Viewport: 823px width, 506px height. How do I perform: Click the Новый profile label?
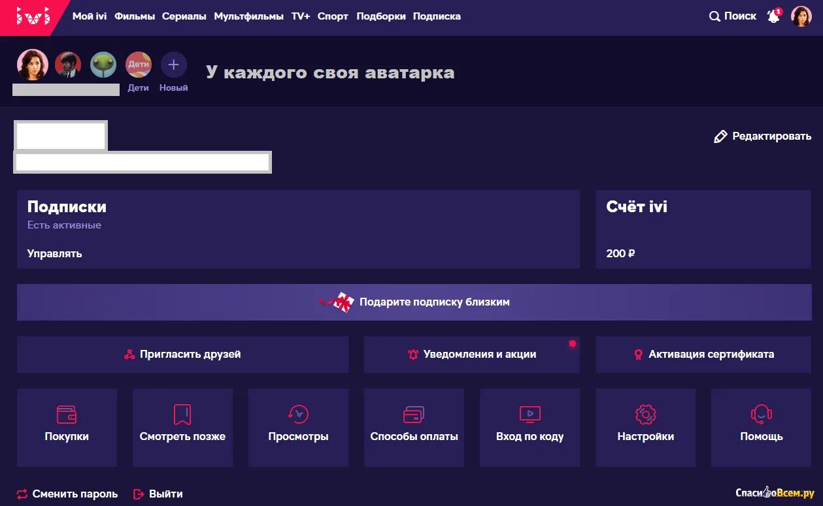[x=174, y=87]
